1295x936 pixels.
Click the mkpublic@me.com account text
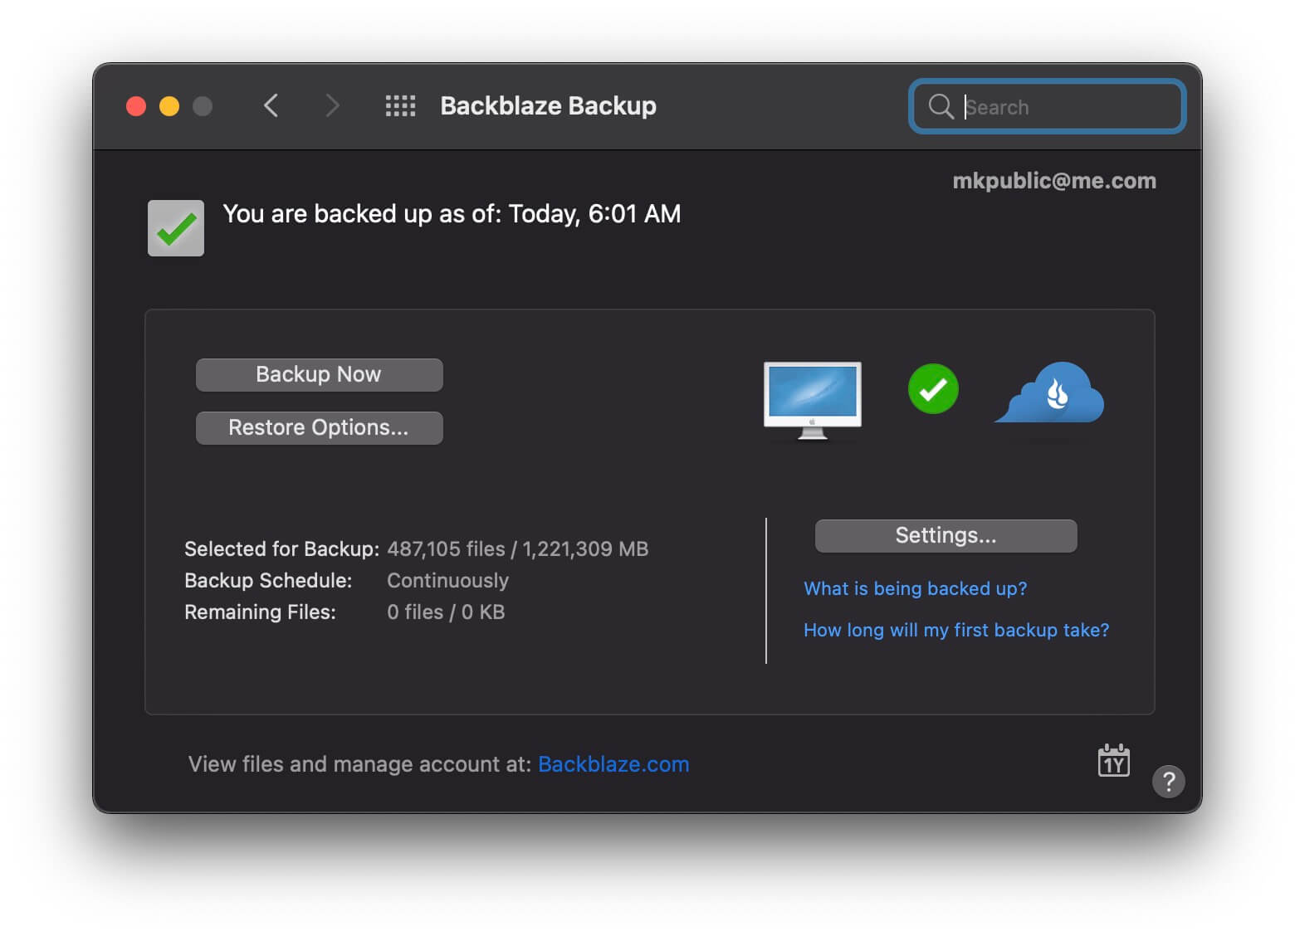(1054, 181)
